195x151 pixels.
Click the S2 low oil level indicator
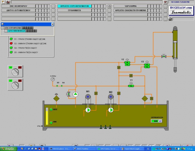point(11,43)
